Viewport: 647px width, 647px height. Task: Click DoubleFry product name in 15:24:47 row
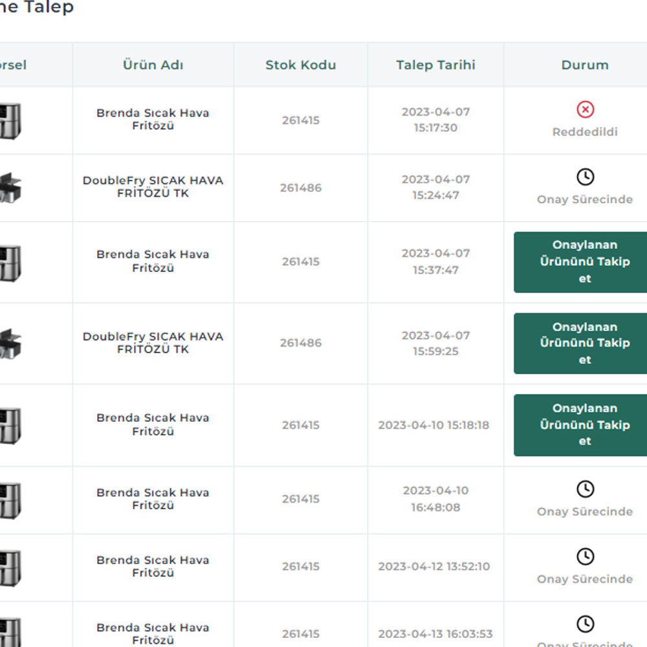coord(153,187)
